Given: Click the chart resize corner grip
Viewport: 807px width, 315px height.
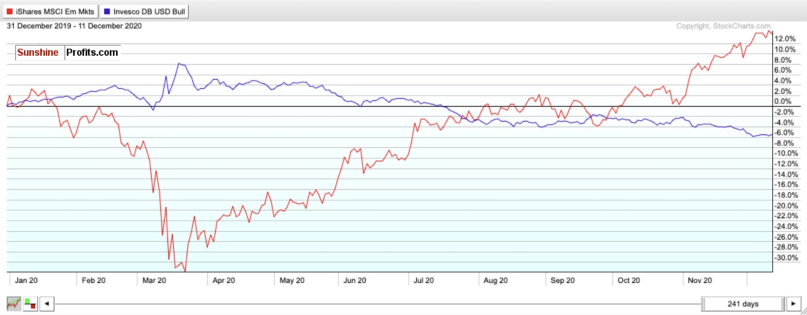Looking at the screenshot, I should coord(804,312).
